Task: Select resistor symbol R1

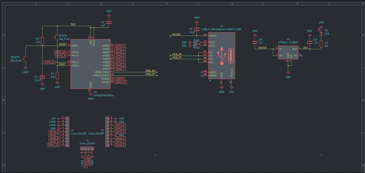Action: (57, 75)
